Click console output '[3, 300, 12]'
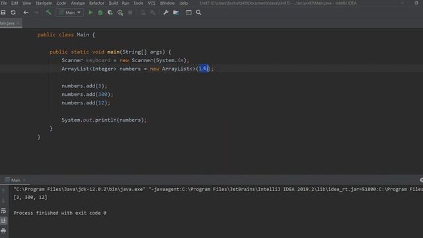 [x=30, y=197]
